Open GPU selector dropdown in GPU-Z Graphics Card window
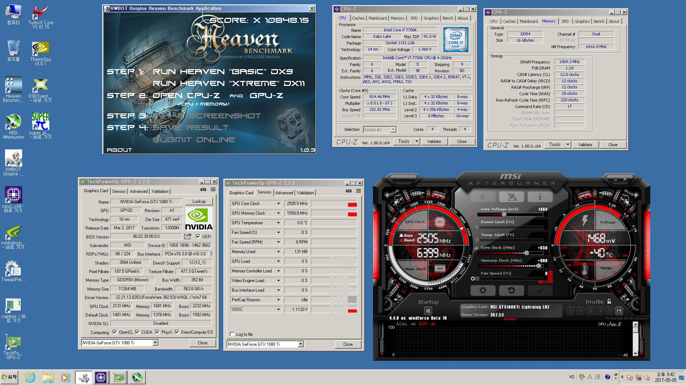Screen dimensions: 686x385 (155, 343)
